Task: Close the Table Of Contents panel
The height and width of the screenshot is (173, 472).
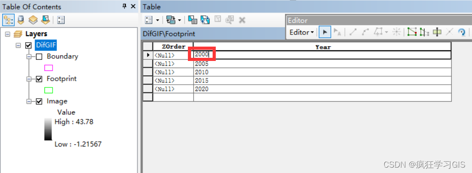Action: coord(133,6)
